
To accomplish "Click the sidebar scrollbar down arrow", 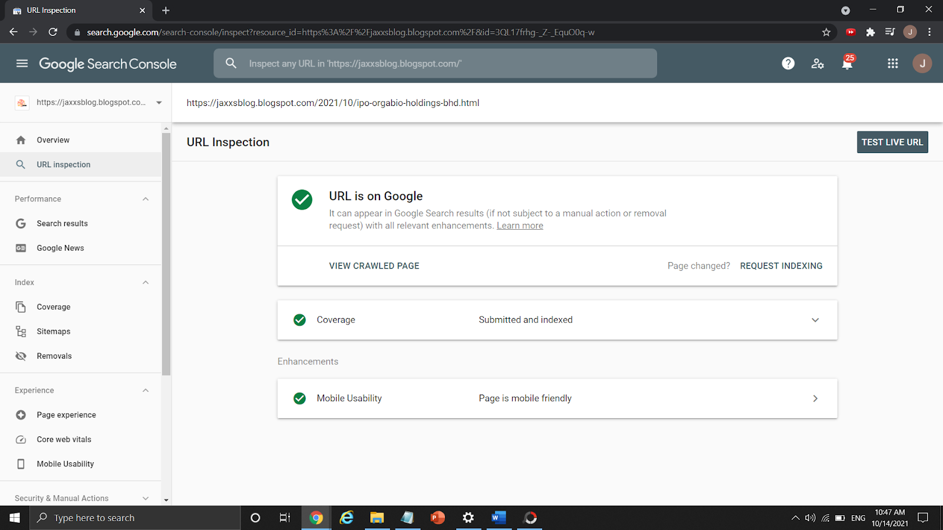I will pyautogui.click(x=166, y=500).
